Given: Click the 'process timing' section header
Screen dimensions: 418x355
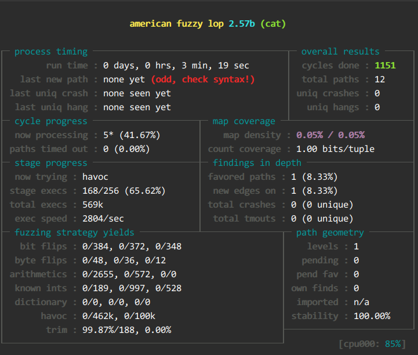Looking at the screenshot, I should (x=51, y=52).
